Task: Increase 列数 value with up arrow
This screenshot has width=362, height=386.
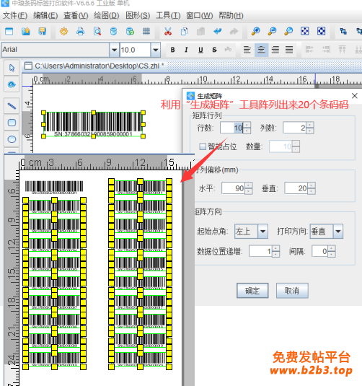Action: (x=310, y=125)
